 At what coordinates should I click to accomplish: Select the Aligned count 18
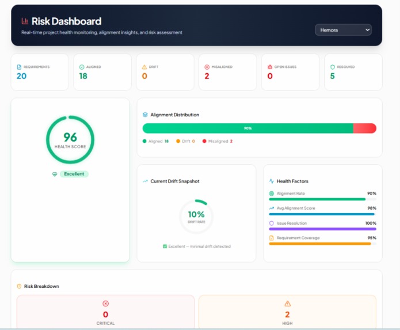click(x=83, y=76)
